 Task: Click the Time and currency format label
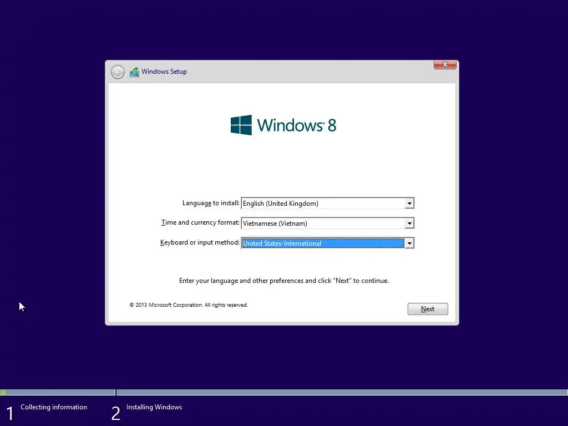tap(200, 222)
